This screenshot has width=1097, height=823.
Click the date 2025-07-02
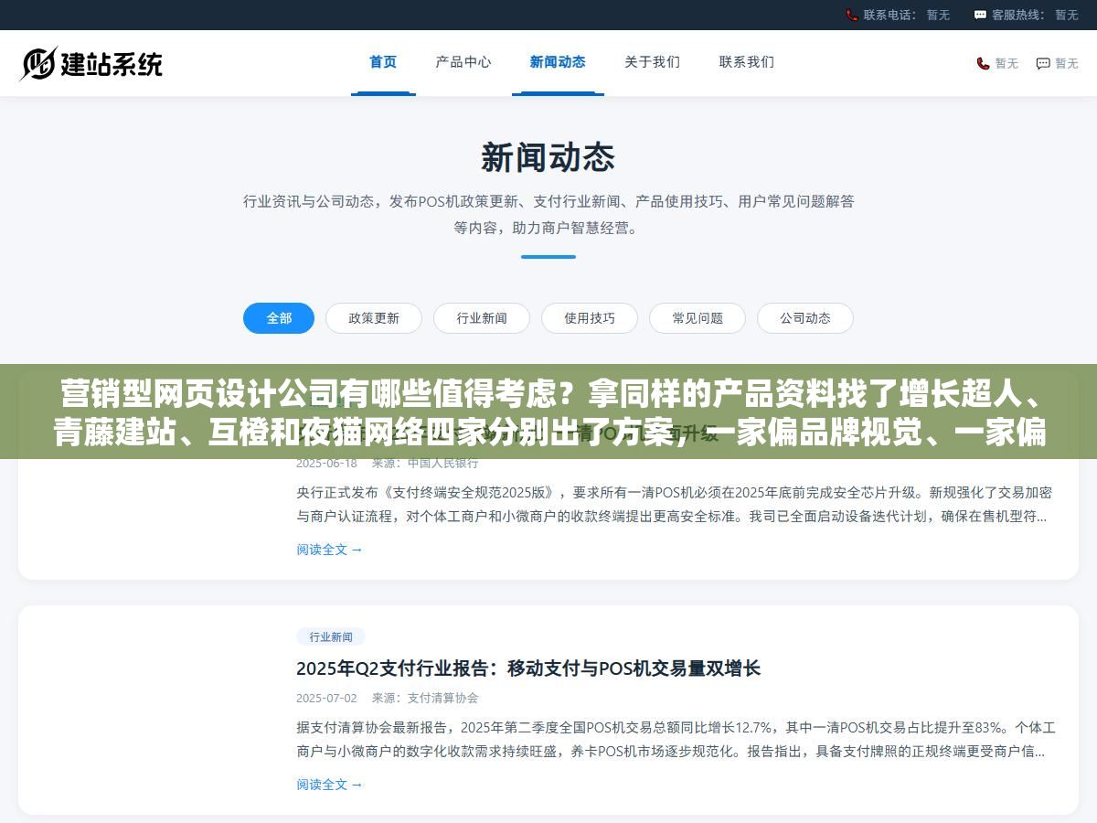click(x=326, y=698)
